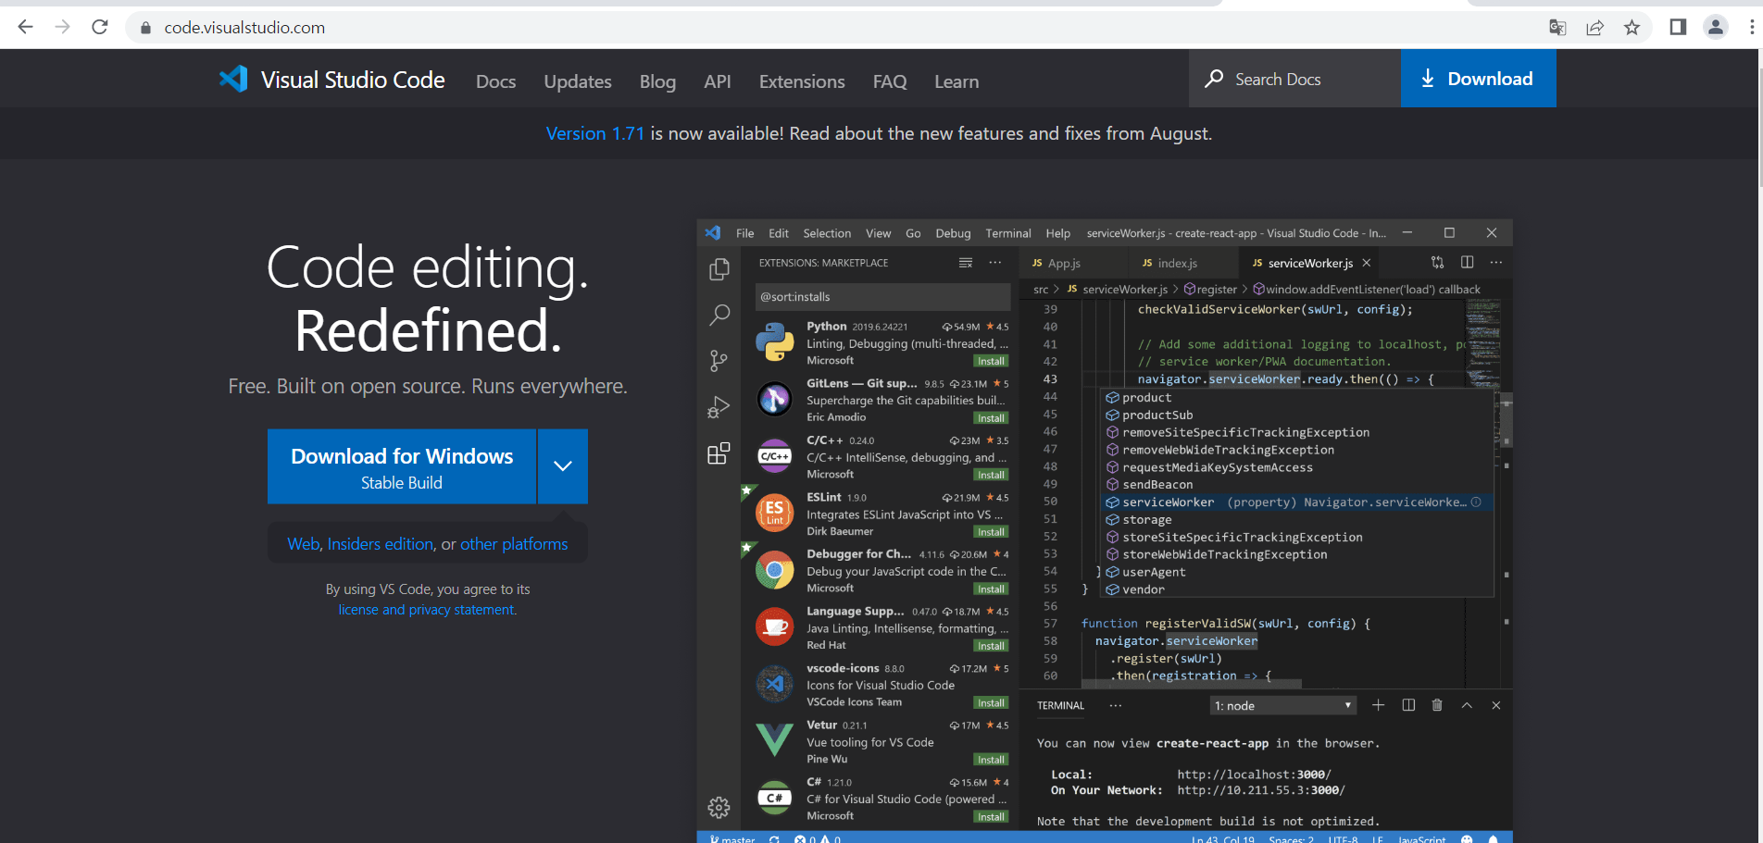Open the Translate page icon
This screenshot has width=1763, height=843.
coord(1557,28)
